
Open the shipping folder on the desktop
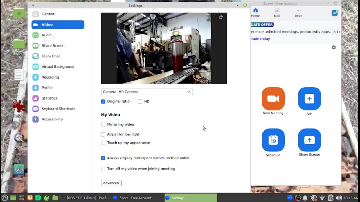(19, 47)
